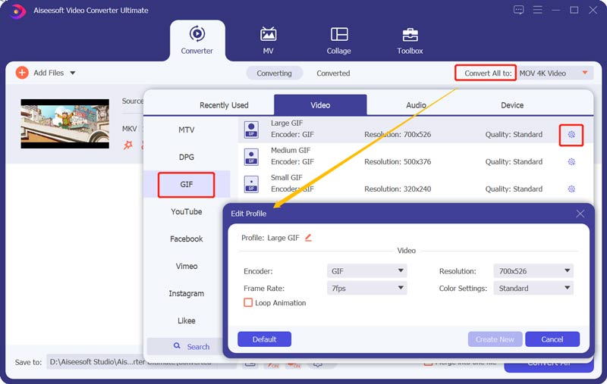Open the MV module icon
Viewport: 607px width, 384px height.
268,34
